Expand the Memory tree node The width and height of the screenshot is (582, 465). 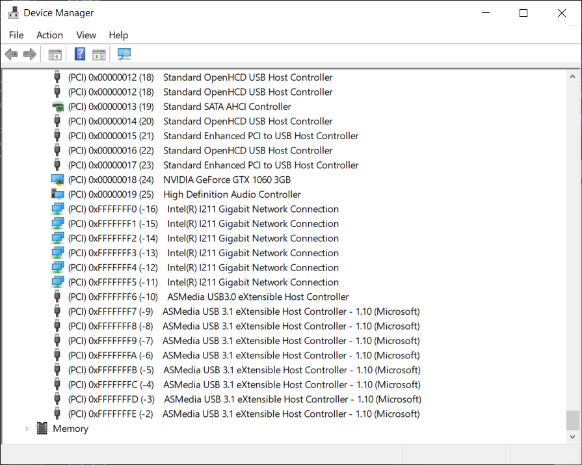click(27, 428)
